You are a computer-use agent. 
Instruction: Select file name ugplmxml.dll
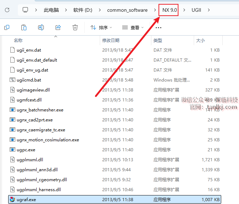(x=30, y=160)
